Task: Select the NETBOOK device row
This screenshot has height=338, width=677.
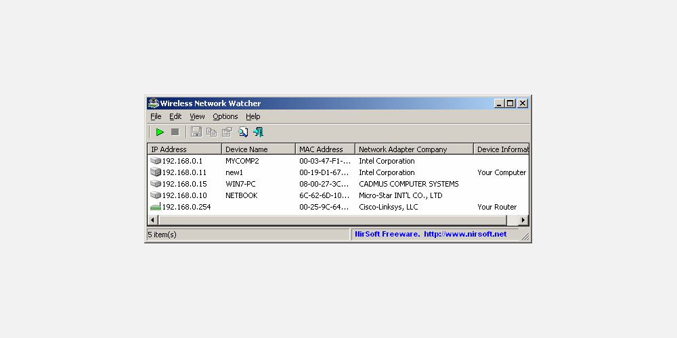Action: [338, 195]
